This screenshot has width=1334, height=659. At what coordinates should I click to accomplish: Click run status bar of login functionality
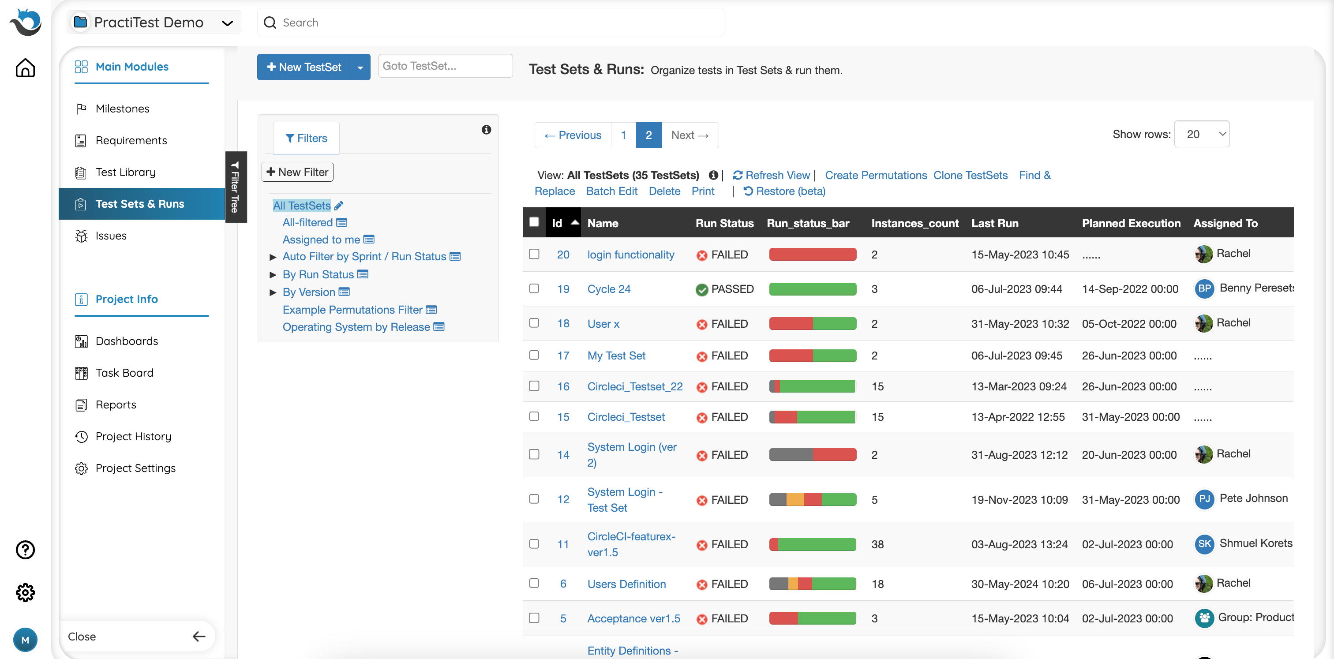point(813,254)
